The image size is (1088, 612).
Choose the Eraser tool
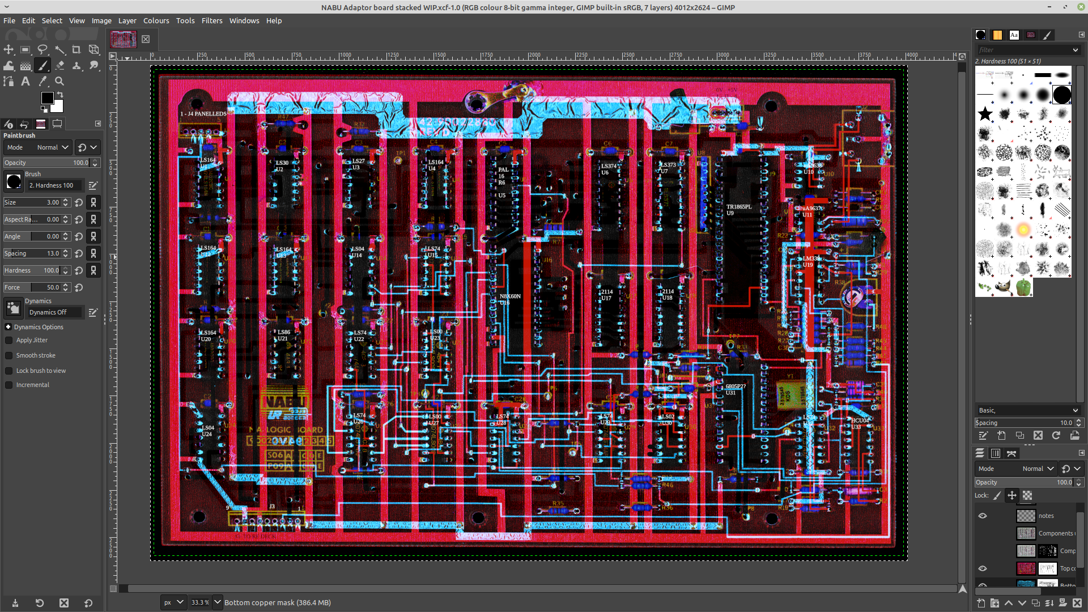[x=59, y=66]
